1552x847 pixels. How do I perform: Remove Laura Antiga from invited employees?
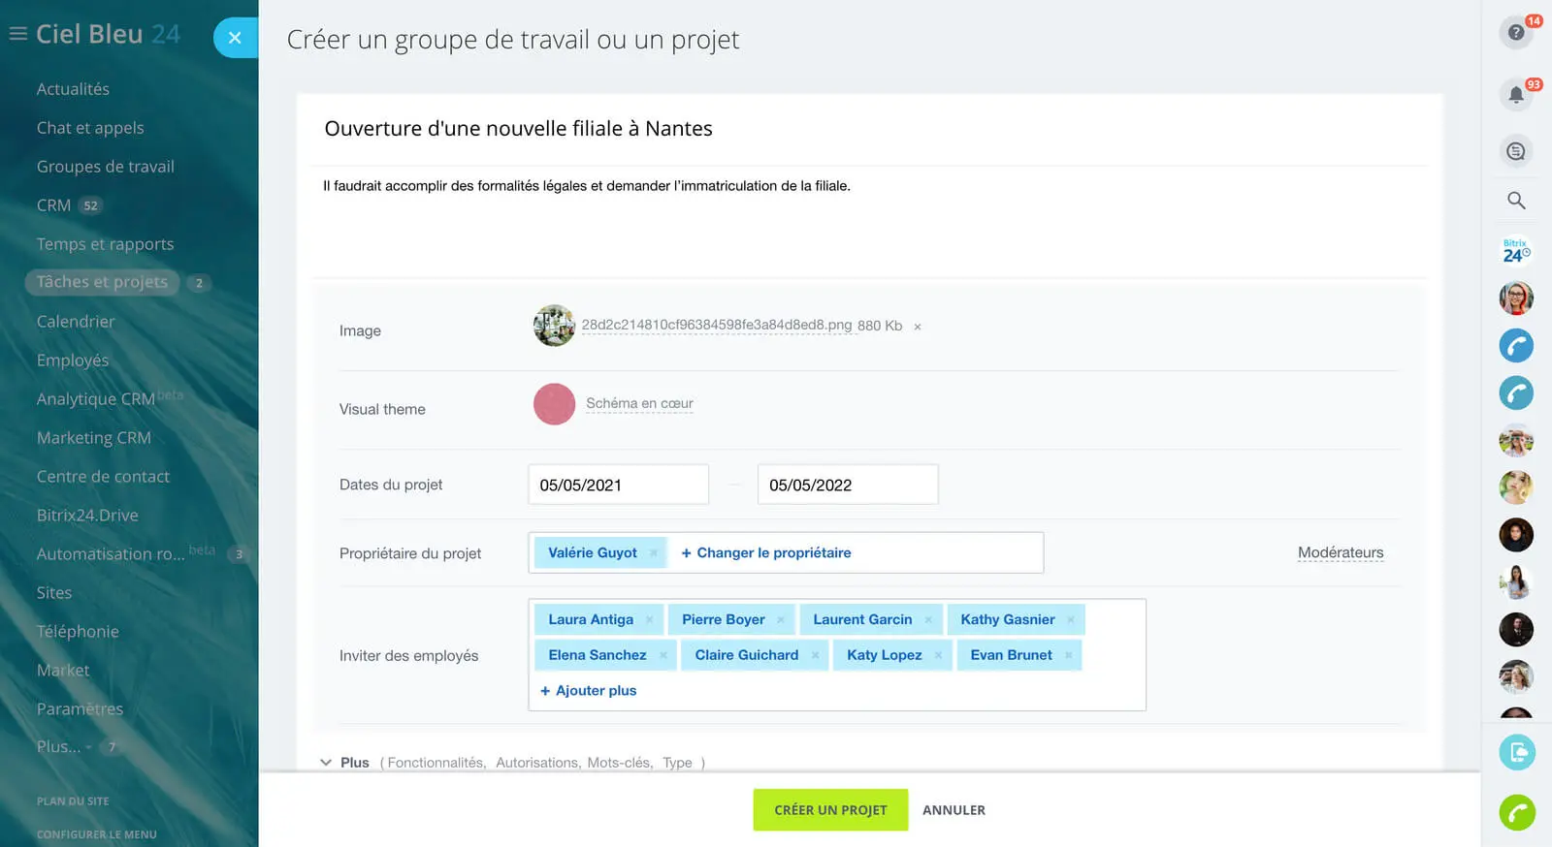(649, 620)
